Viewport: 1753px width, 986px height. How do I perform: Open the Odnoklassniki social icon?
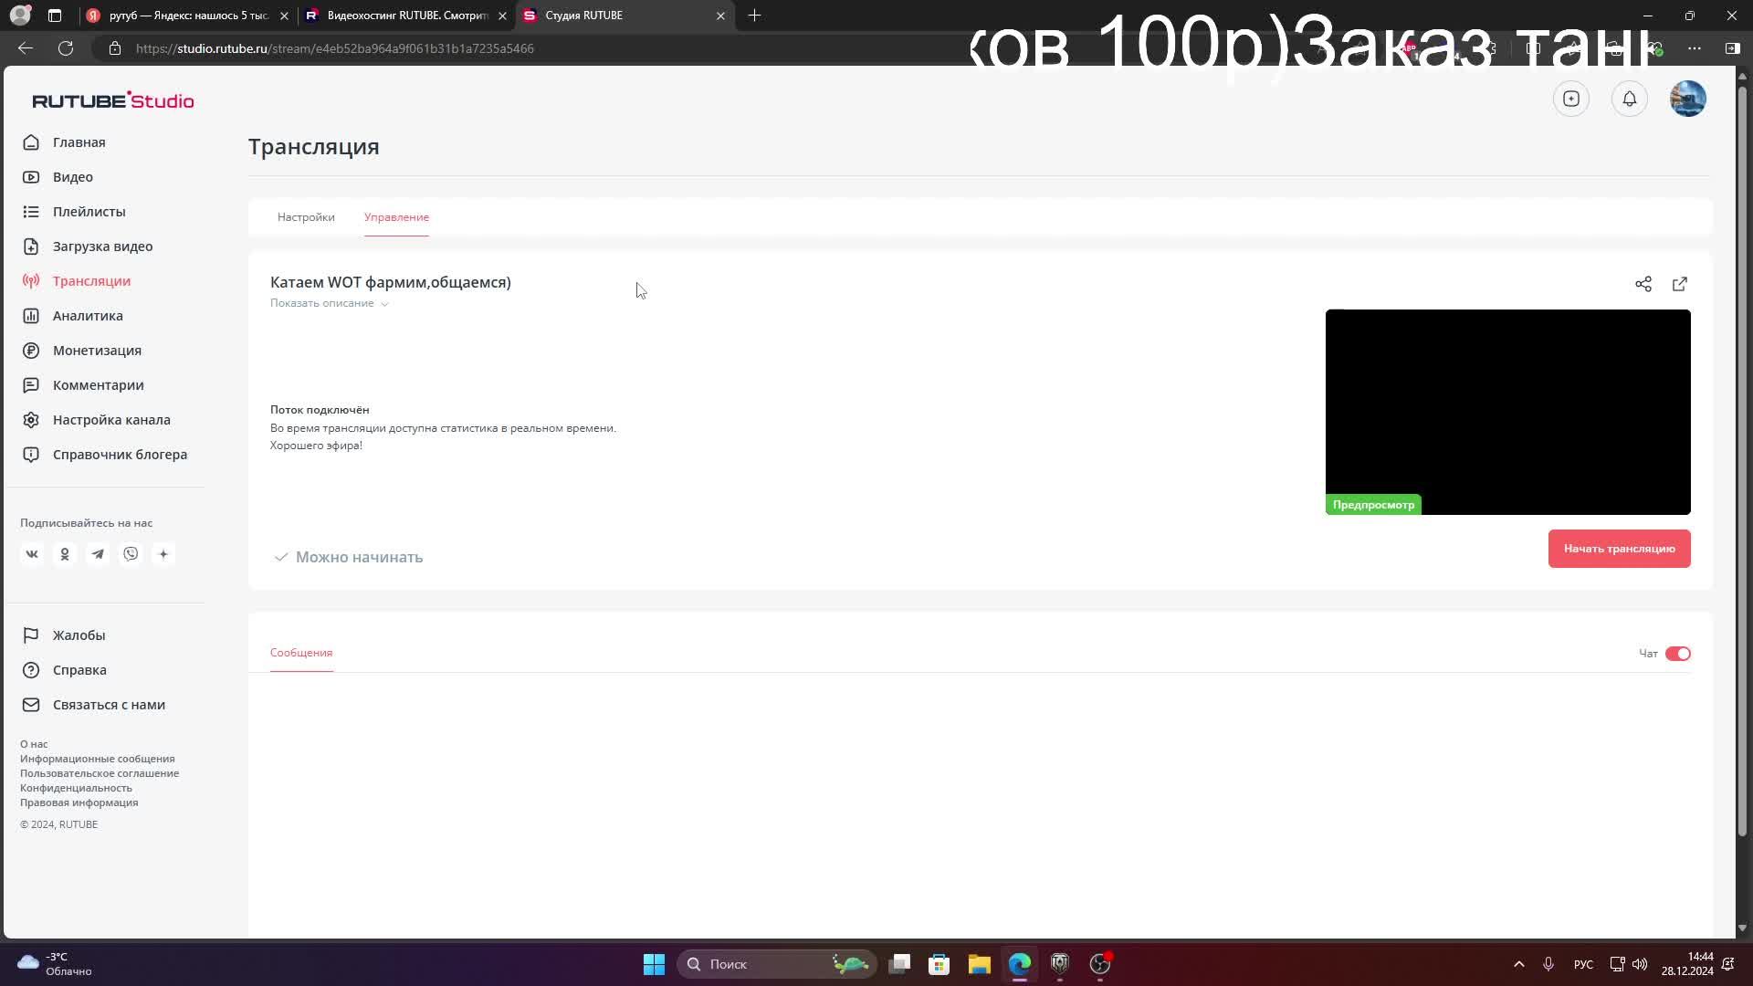[x=65, y=554]
